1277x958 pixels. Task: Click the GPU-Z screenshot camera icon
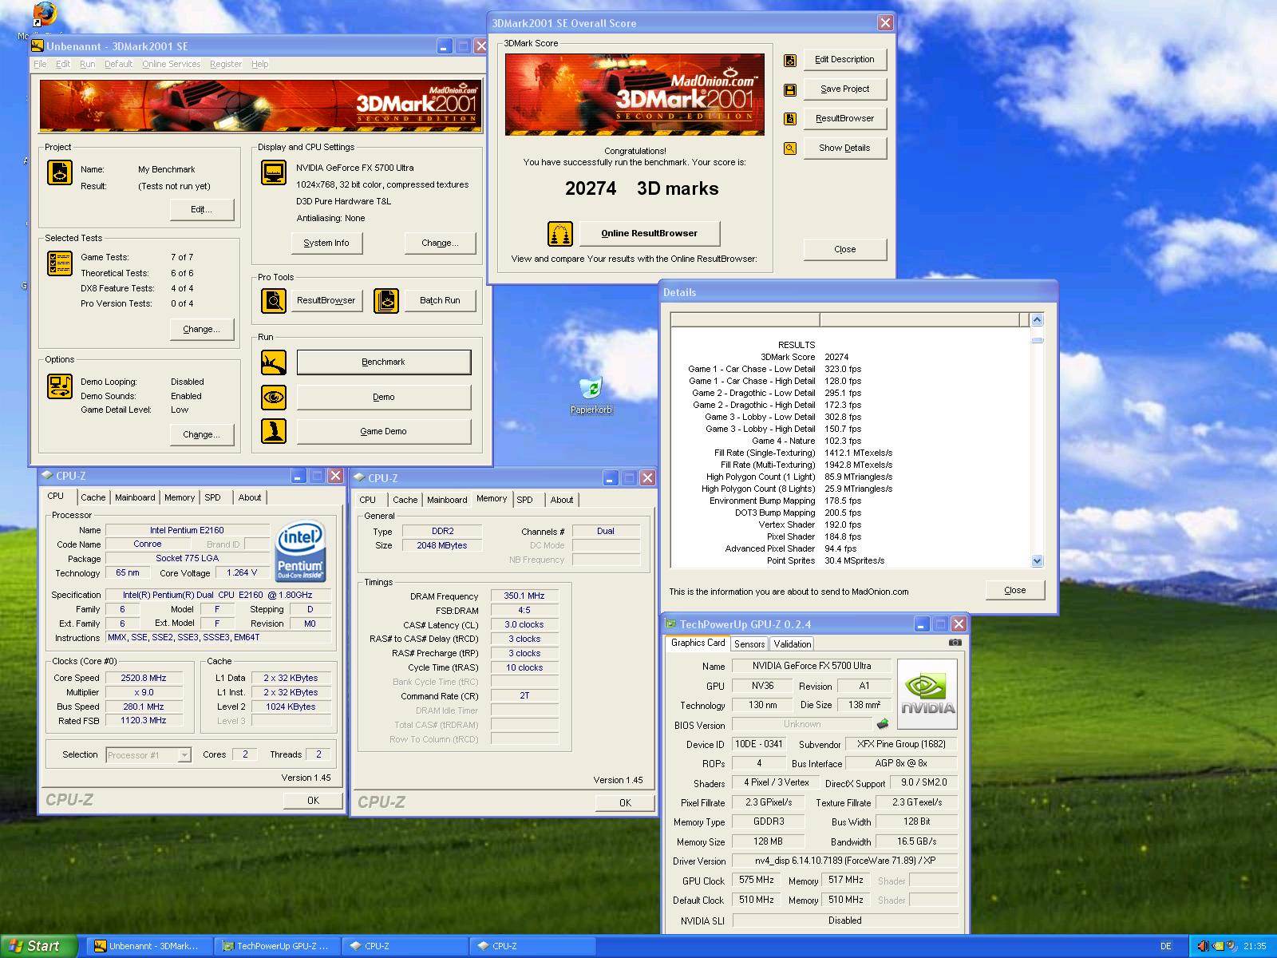point(955,642)
